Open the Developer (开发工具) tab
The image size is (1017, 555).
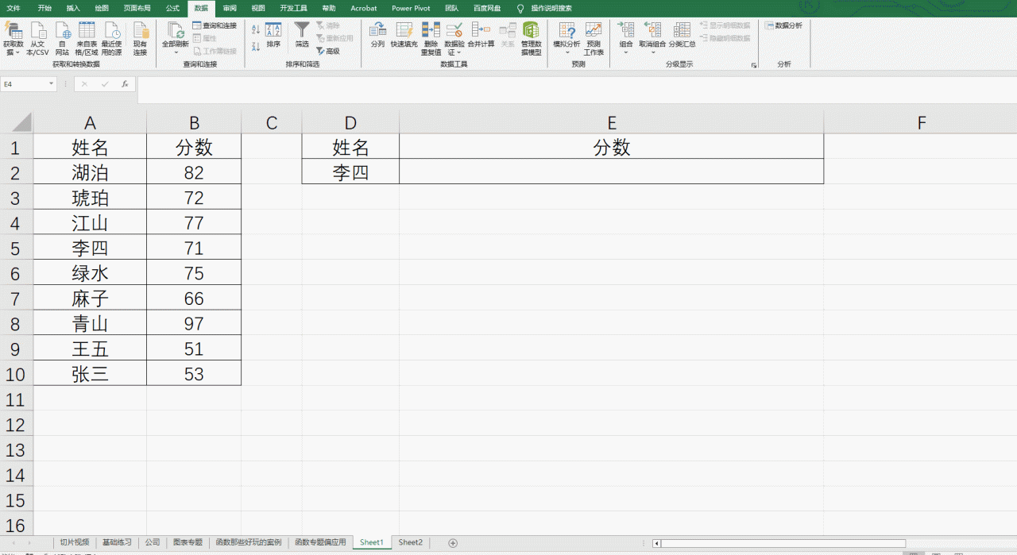pyautogui.click(x=293, y=8)
